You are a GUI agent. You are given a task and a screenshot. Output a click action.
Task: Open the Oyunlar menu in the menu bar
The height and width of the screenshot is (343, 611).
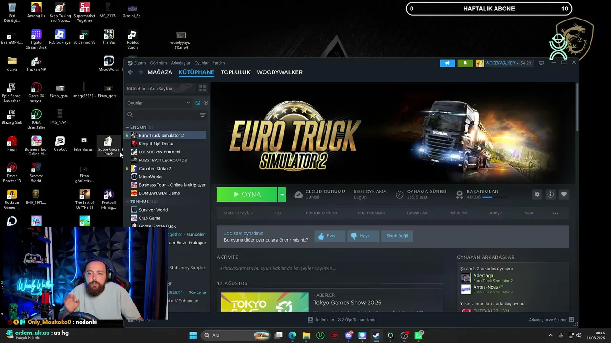click(201, 63)
